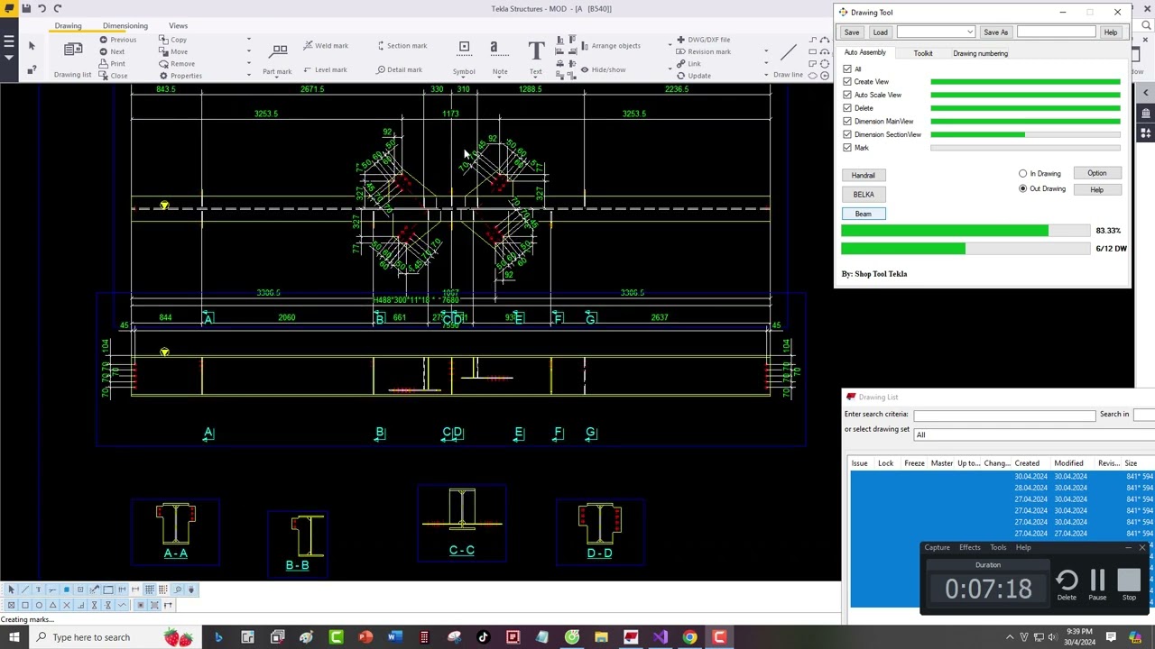Click Arrange objects in the ribbon
The width and height of the screenshot is (1155, 649).
(610, 45)
